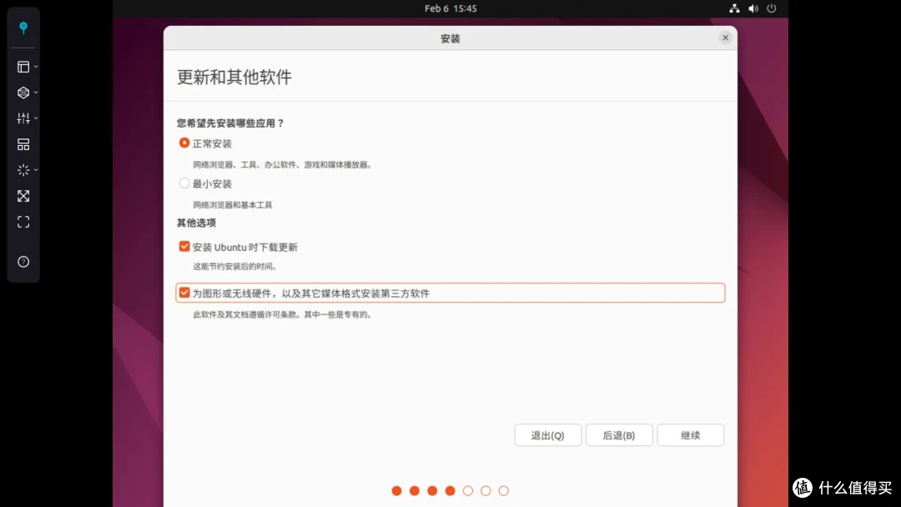Open the sliders settings icon in the sidebar

[x=22, y=118]
